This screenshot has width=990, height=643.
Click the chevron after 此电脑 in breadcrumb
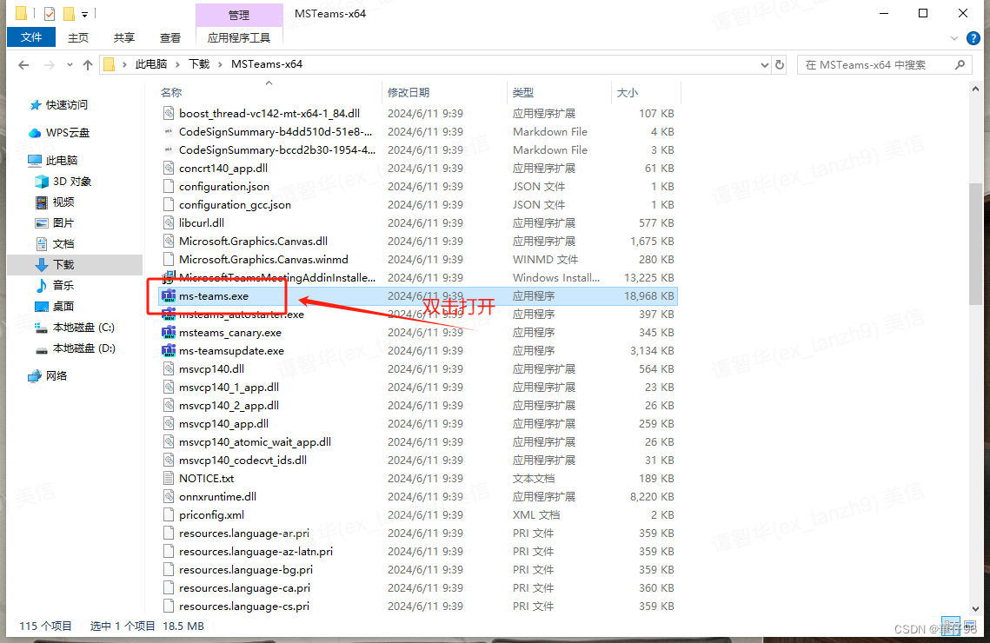point(177,64)
